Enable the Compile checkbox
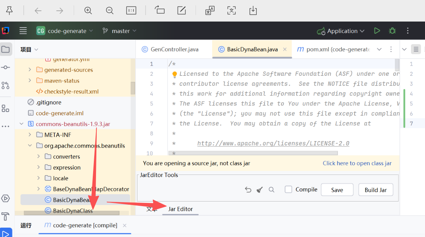Screen dimensions: 425x237 click(288, 189)
